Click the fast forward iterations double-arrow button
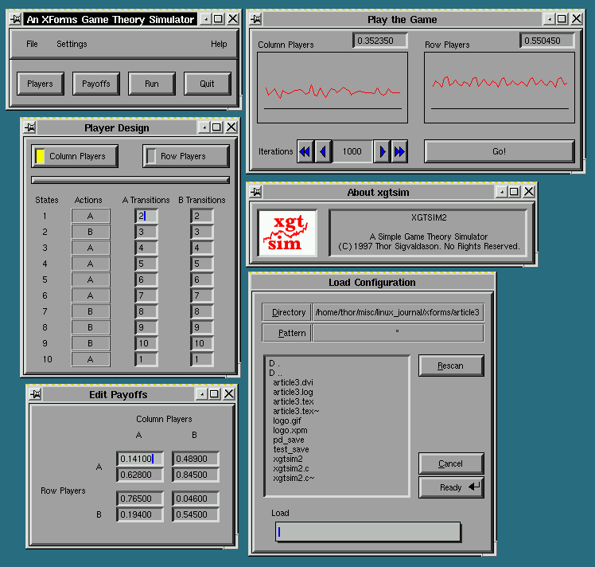This screenshot has width=595, height=567. point(399,151)
